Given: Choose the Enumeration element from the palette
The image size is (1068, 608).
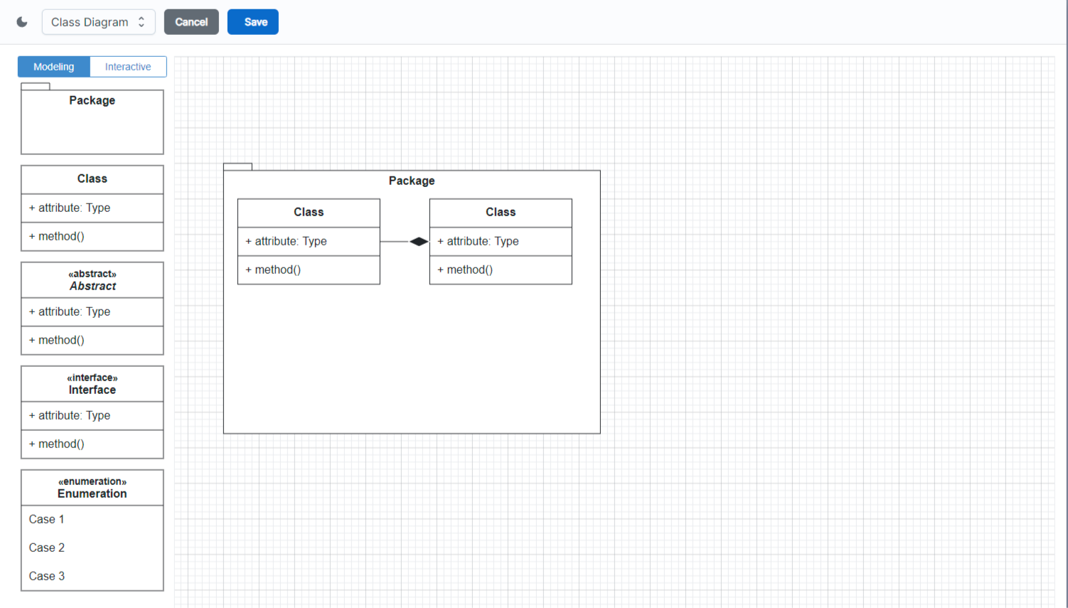Looking at the screenshot, I should 92,488.
